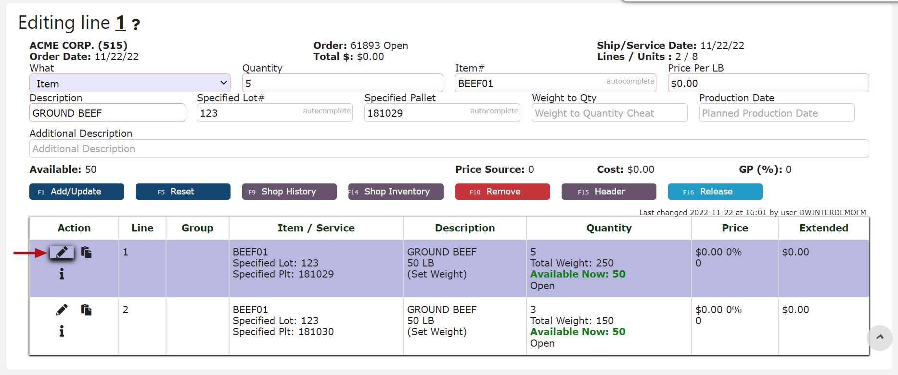The height and width of the screenshot is (375, 898).
Task: Click the Quantity input field
Action: coord(342,84)
